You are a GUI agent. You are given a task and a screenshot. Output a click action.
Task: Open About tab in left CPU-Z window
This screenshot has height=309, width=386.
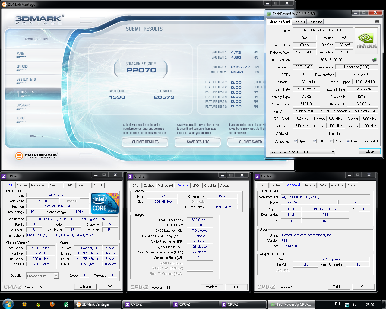tap(98, 185)
